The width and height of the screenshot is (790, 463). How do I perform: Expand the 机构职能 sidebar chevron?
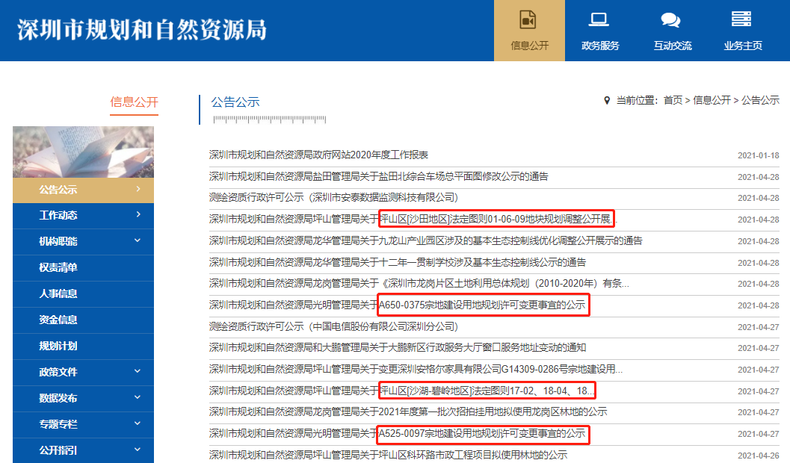click(x=138, y=241)
